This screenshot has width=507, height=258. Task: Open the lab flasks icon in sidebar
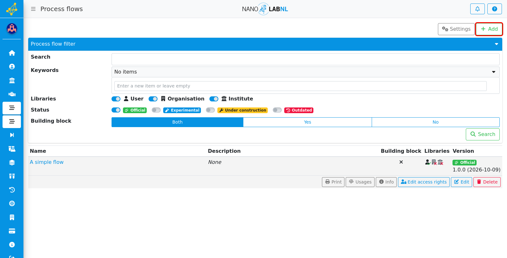pos(12,149)
